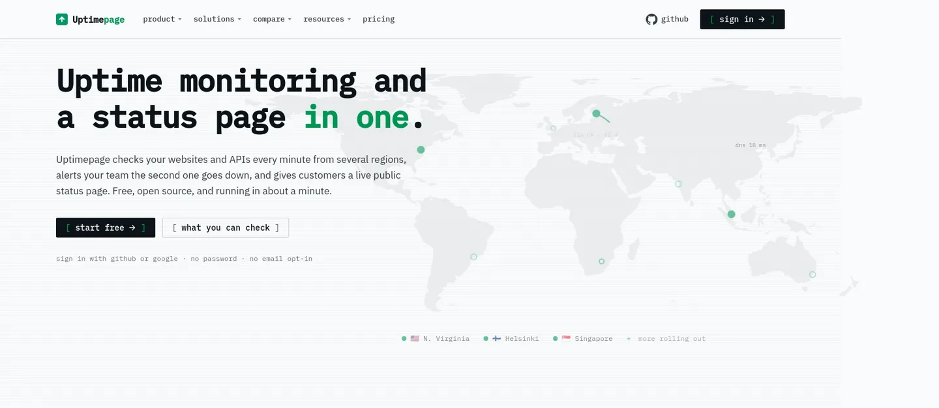Viewport: 939px width, 408px height.
Task: Click the what you can check button
Action: pyautogui.click(x=226, y=227)
